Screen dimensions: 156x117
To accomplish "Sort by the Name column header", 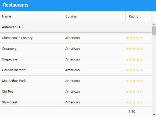I will click(31, 16).
